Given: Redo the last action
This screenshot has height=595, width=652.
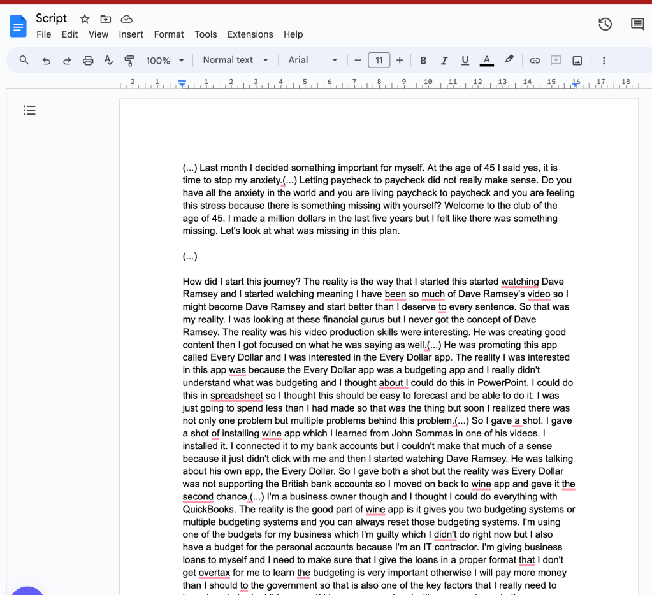Looking at the screenshot, I should coord(67,61).
